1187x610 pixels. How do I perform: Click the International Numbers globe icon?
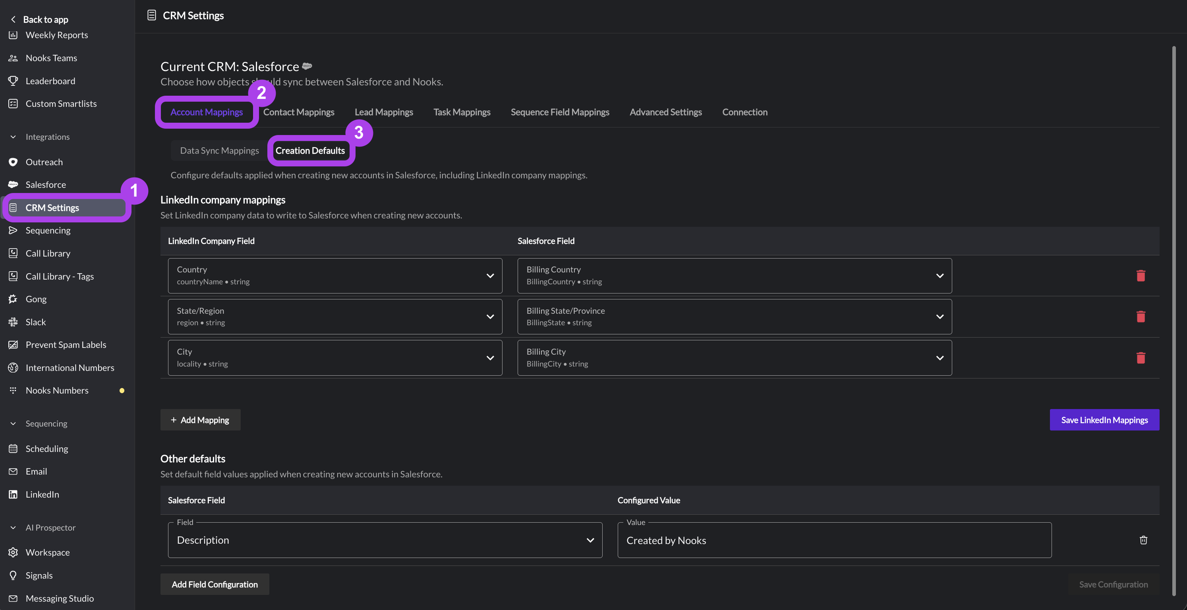click(13, 368)
